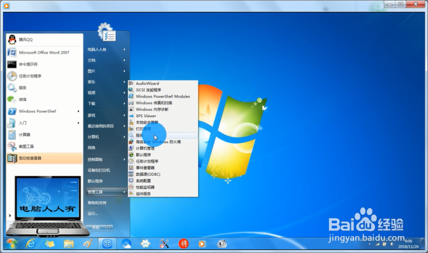Open orange media player taskbar icon
The width and height of the screenshot is (428, 253).
[202, 244]
